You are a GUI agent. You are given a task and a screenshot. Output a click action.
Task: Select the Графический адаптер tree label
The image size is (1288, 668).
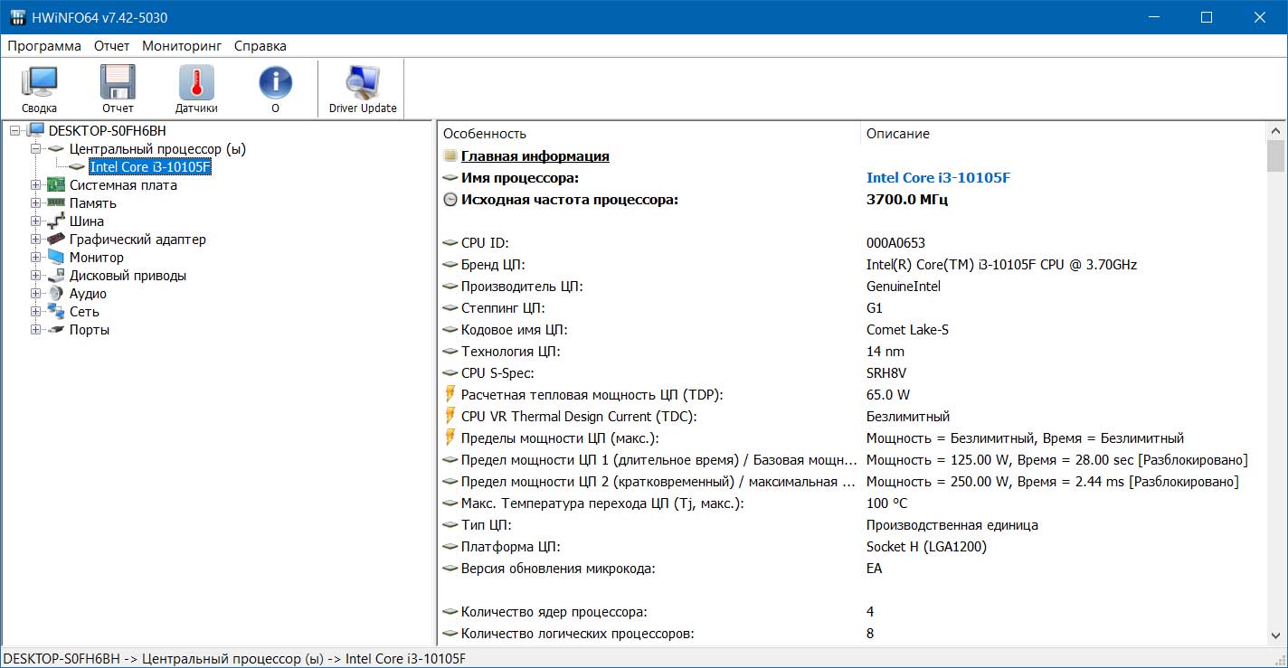click(137, 240)
